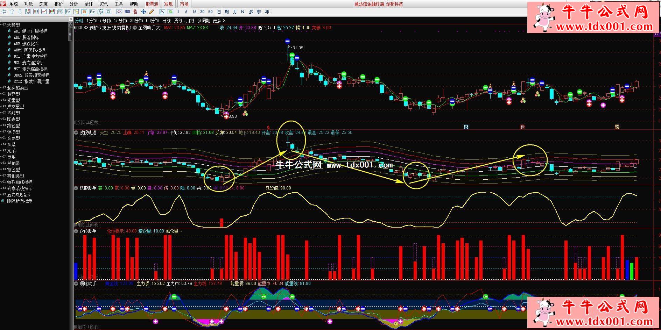Image resolution: width=661 pixels, height=330 pixels.
Task: Click the F12 trading toolbar icon
Action: click(92, 12)
